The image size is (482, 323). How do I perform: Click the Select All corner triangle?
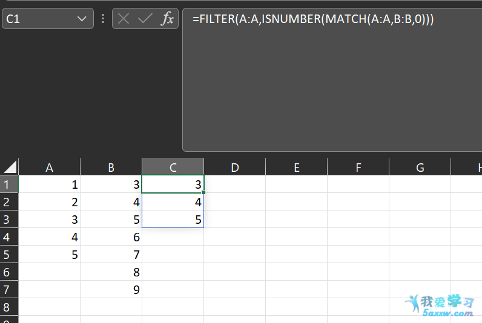tap(10, 167)
